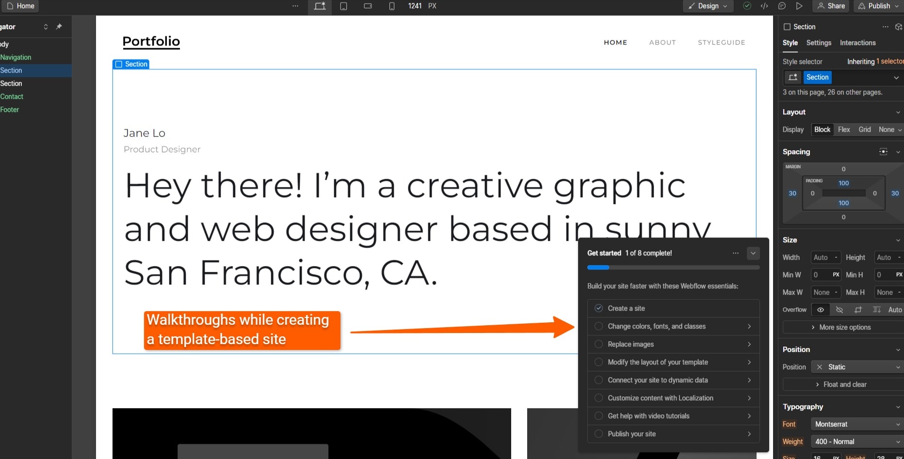Open the Section element options three-dots menu
This screenshot has width=904, height=459.
pos(886,27)
